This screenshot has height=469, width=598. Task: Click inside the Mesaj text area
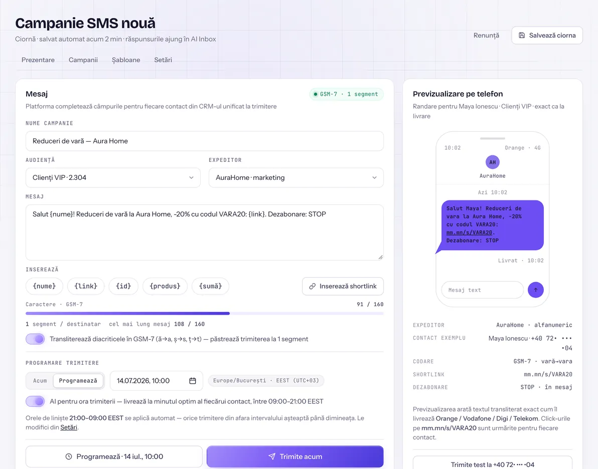[x=204, y=232]
